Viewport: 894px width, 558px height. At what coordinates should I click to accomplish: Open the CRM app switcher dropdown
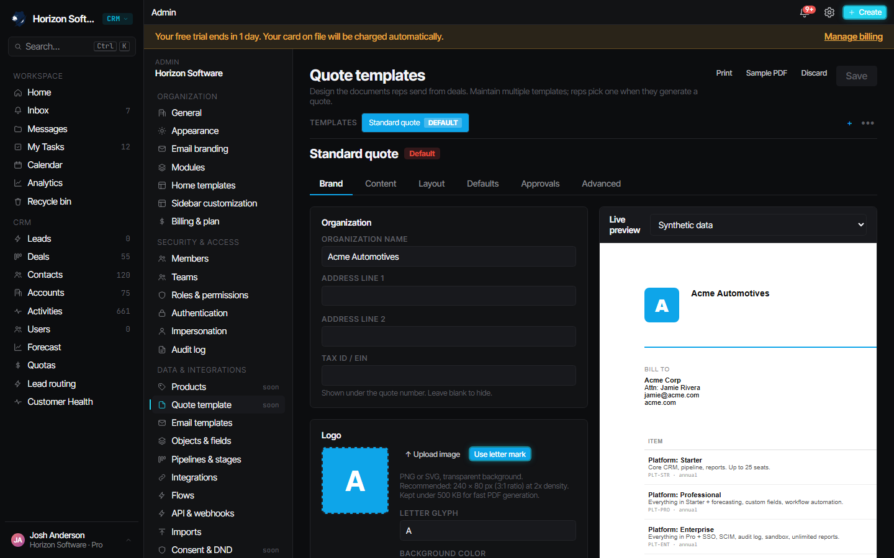pyautogui.click(x=117, y=19)
